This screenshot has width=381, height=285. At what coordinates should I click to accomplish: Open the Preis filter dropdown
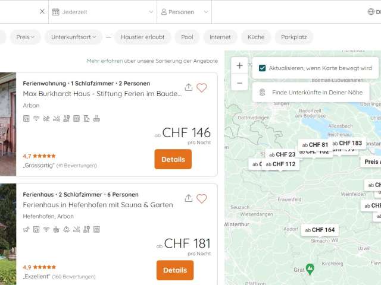pyautogui.click(x=25, y=37)
